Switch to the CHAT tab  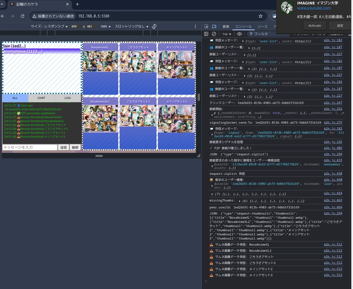tap(41, 98)
